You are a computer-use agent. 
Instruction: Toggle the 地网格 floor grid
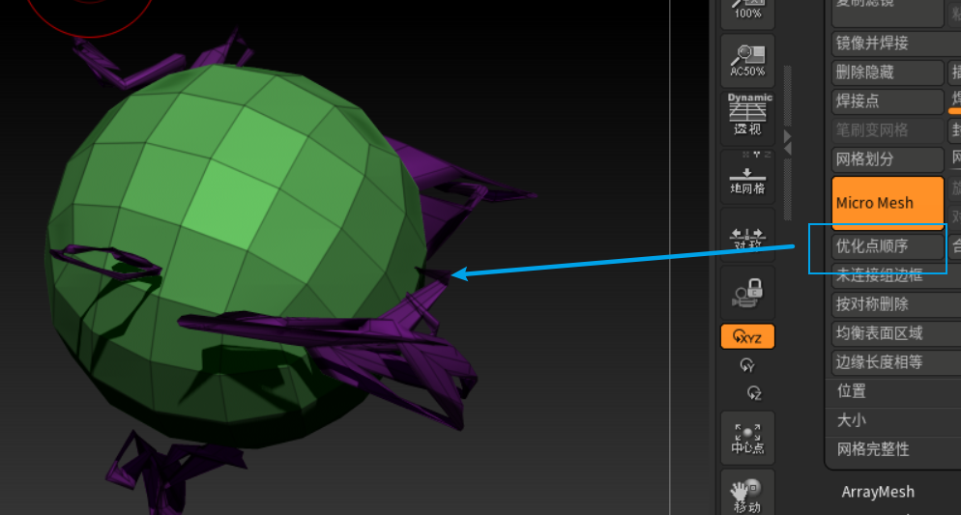(747, 178)
